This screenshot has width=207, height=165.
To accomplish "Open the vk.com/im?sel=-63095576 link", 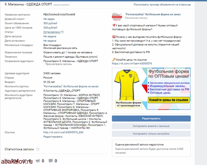I will [x=132, y=63].
